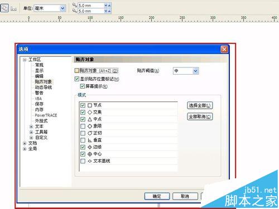Viewport: 279px width, 209px height.
Task: Select 保存 in the options tree
Action: (x=39, y=104)
